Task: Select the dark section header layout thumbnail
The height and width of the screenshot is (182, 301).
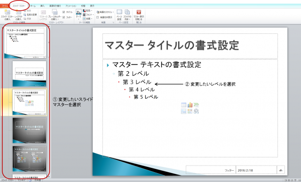Action: (29, 130)
